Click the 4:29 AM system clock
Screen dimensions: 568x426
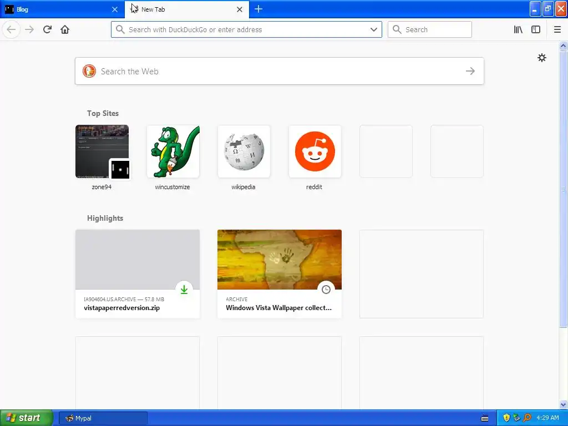pos(547,418)
